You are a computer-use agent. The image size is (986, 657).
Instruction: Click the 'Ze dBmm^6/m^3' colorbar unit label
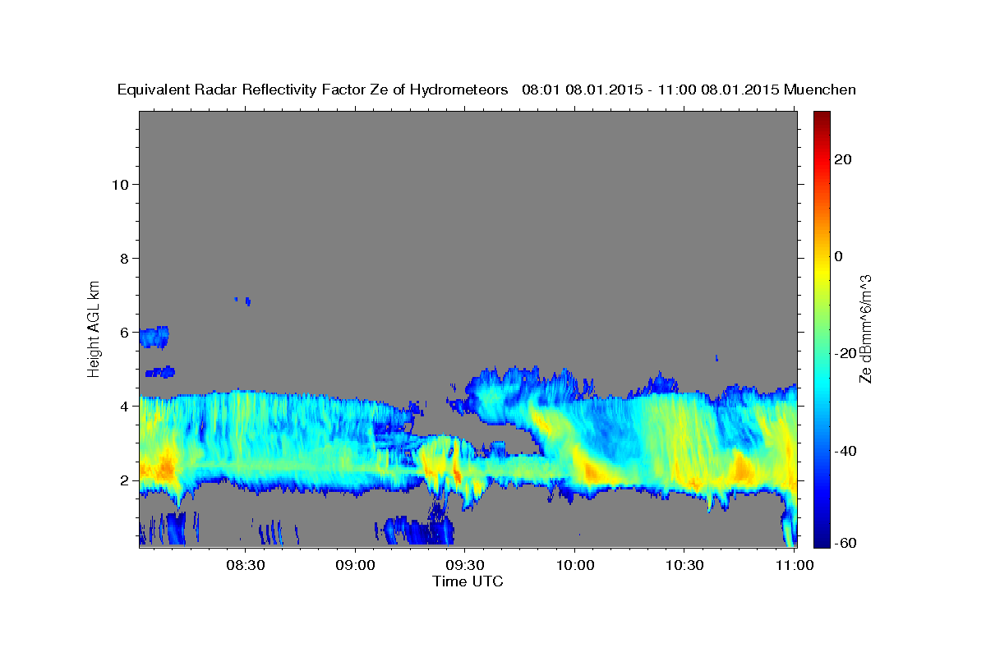click(864, 328)
